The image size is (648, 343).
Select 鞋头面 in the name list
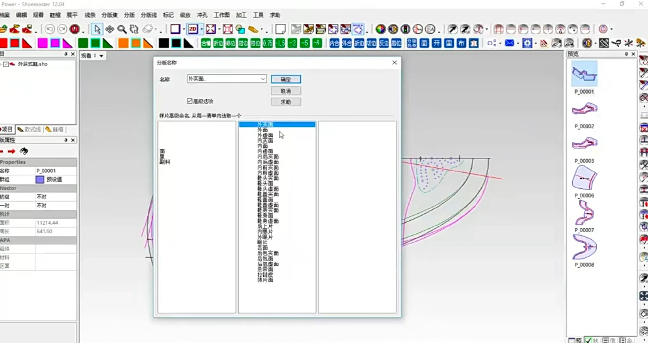pos(265,184)
